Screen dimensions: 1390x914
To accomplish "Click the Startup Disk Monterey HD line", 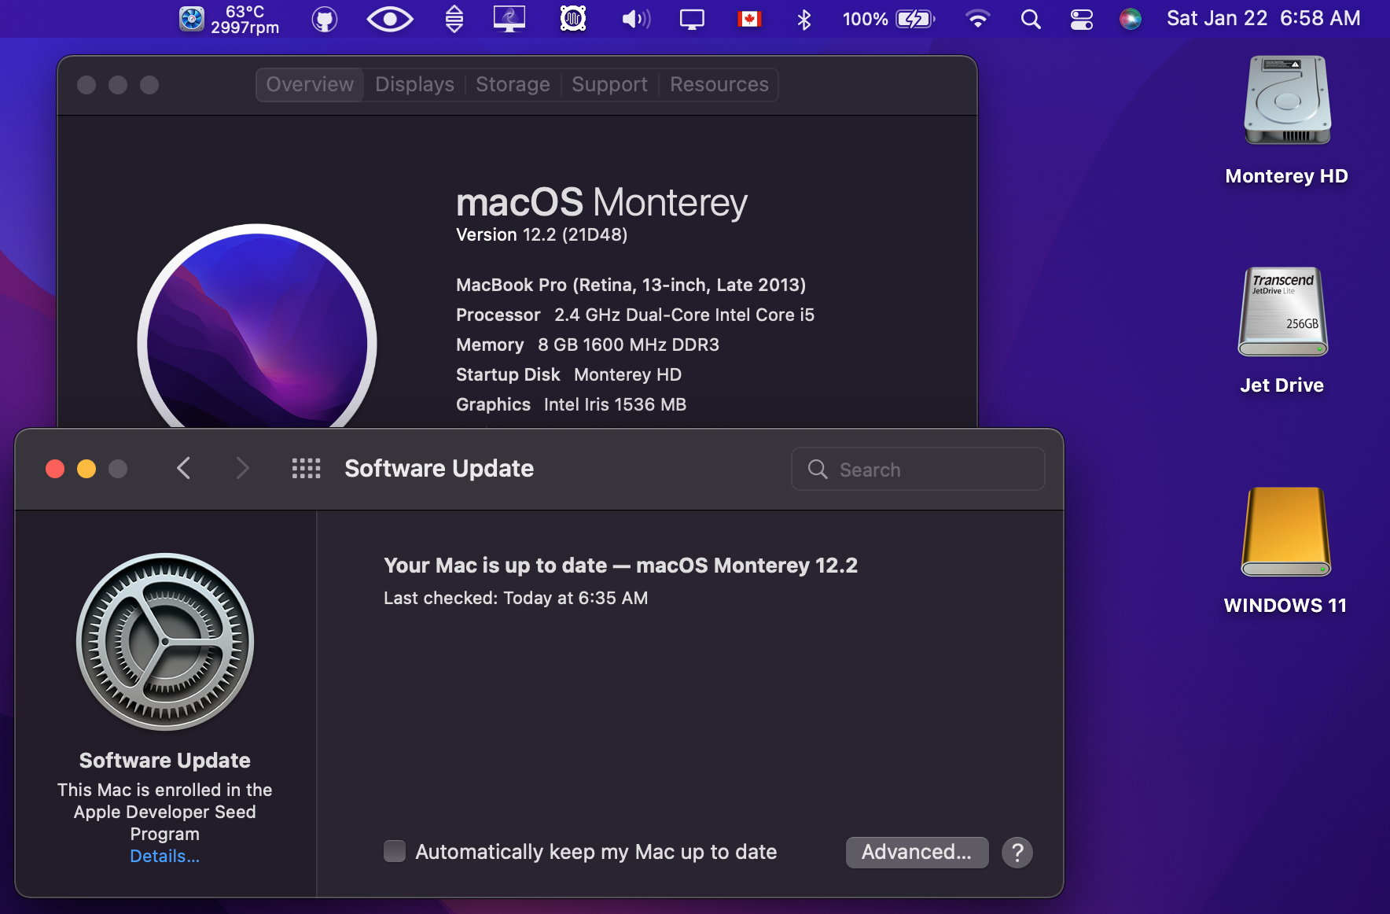I will [x=568, y=375].
